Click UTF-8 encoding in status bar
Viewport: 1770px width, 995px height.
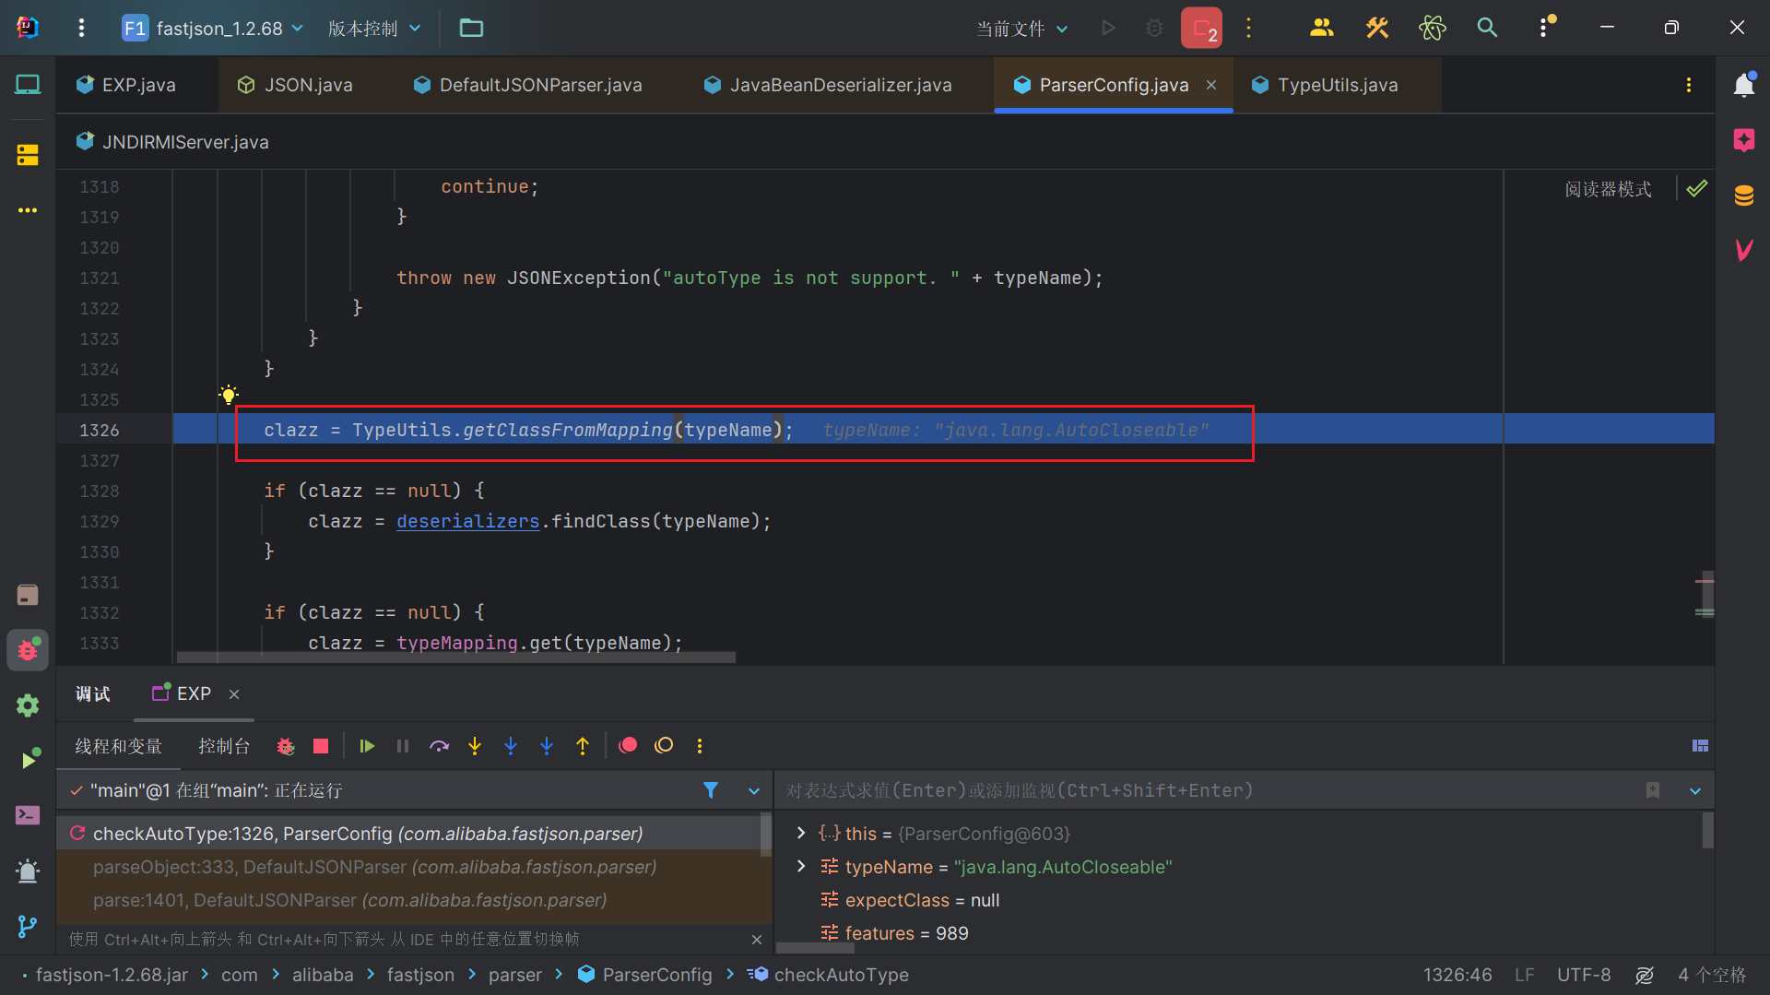(x=1584, y=975)
